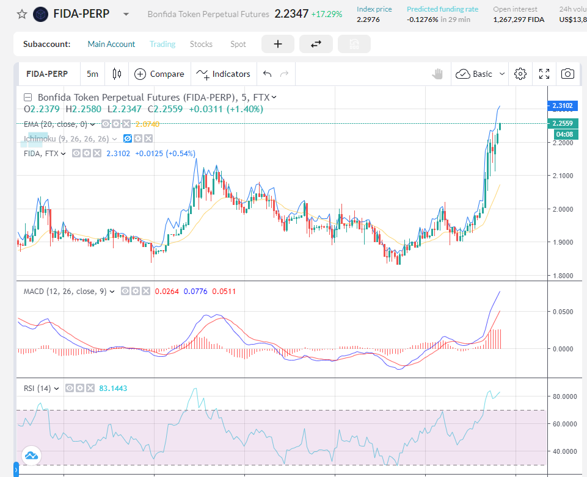587x477 pixels.
Task: Expand the main series FTX legend chevron
Action: [x=274, y=98]
